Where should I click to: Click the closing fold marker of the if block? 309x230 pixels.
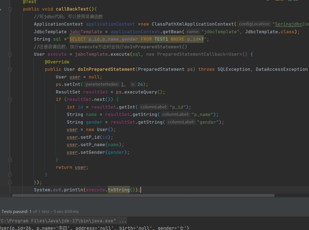click(x=10, y=159)
